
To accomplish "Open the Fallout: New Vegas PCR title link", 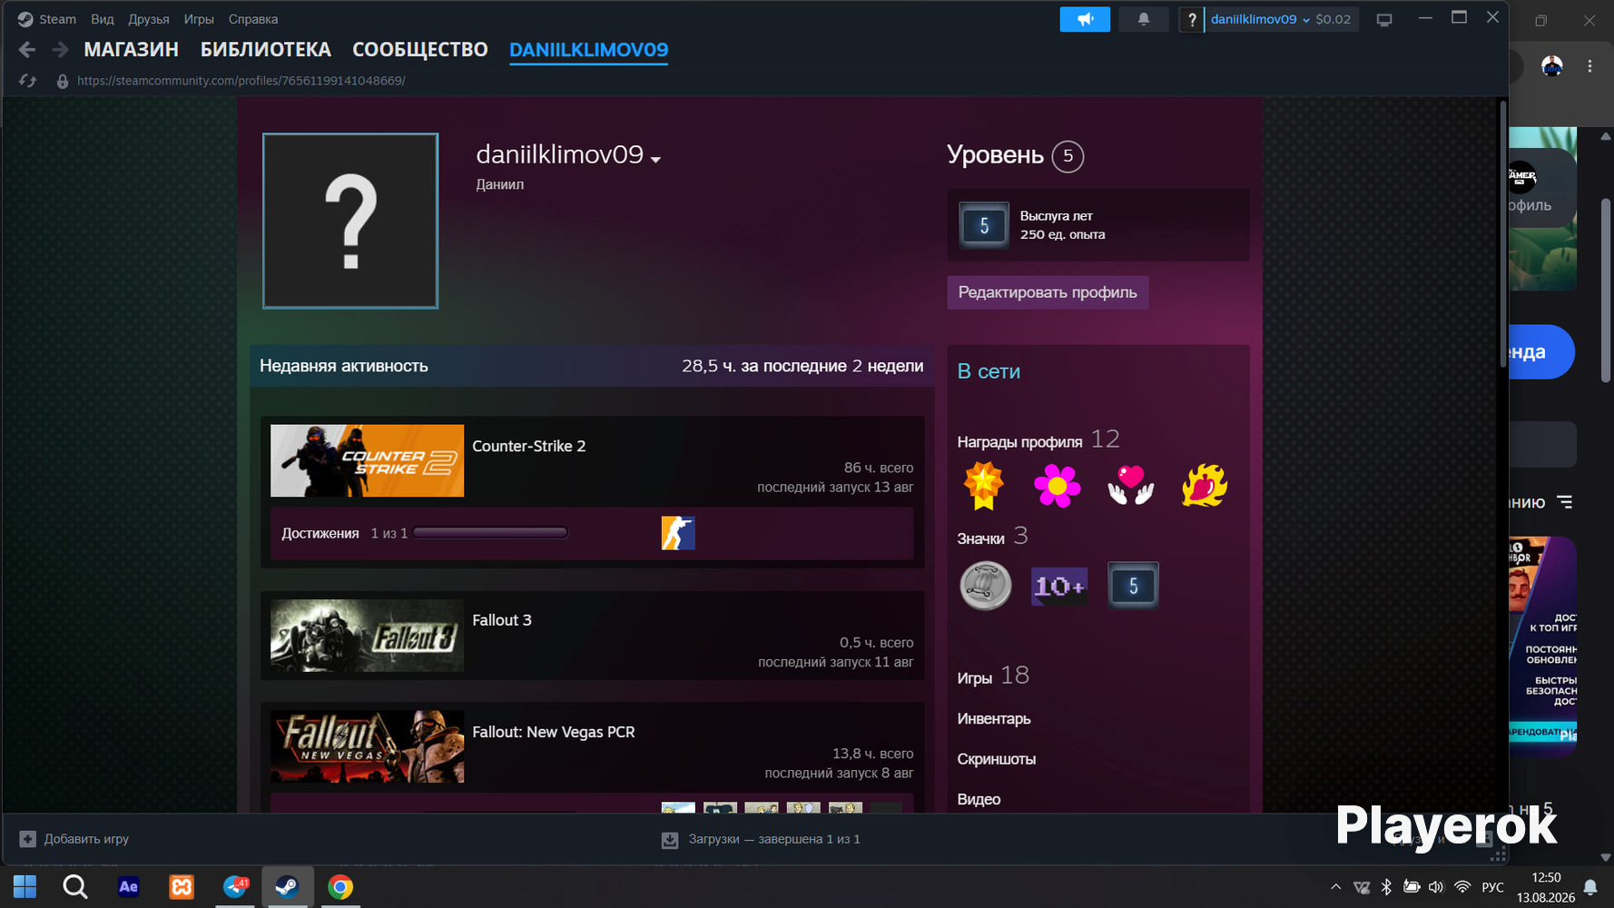I will [x=554, y=732].
